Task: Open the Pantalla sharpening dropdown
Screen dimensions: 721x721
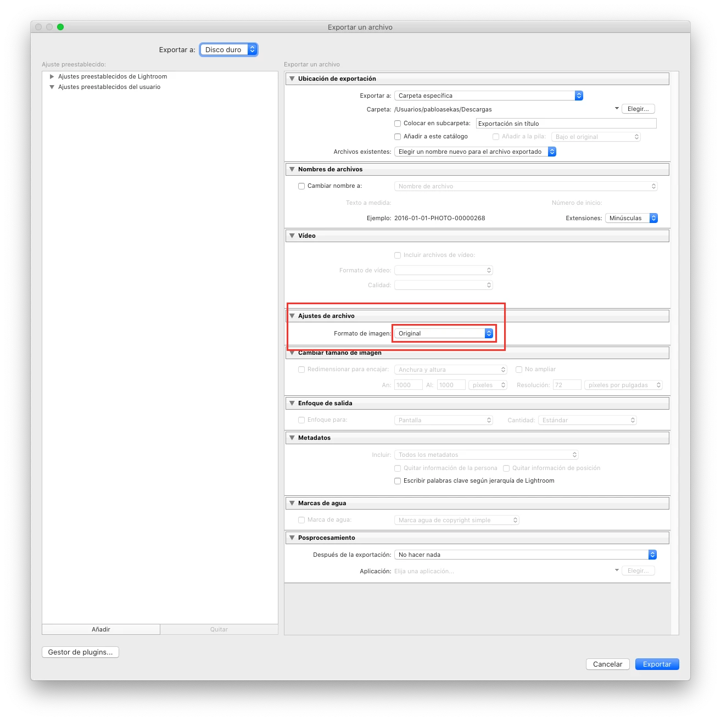Action: point(444,420)
